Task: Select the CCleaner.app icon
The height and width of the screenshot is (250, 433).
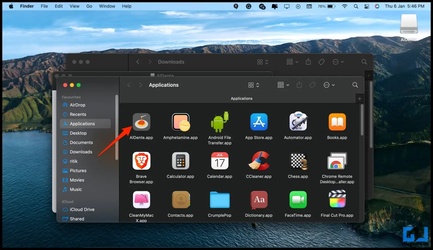Action: coord(259,161)
